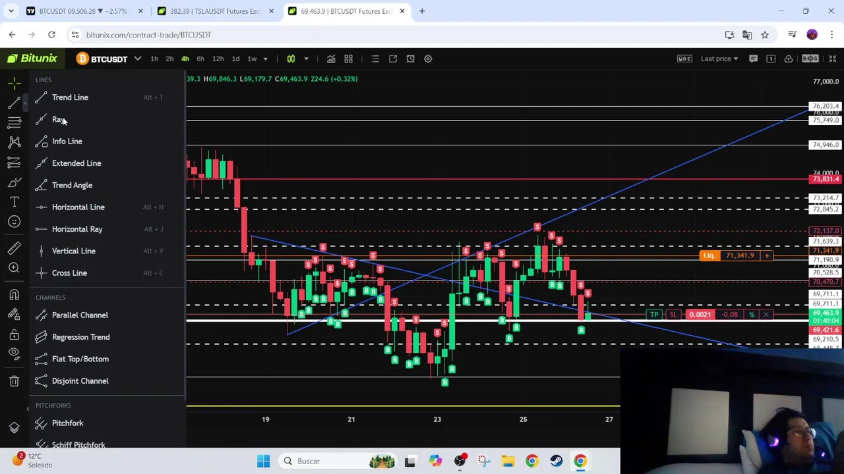This screenshot has width=844, height=474.
Task: Expand more timeframes dropdown arrow
Action: [265, 59]
